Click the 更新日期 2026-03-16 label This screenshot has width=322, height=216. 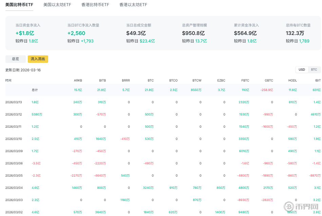[23, 70]
